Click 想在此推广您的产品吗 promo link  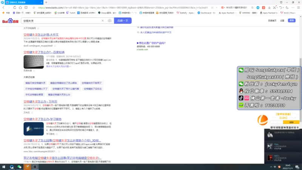coord(151,43)
